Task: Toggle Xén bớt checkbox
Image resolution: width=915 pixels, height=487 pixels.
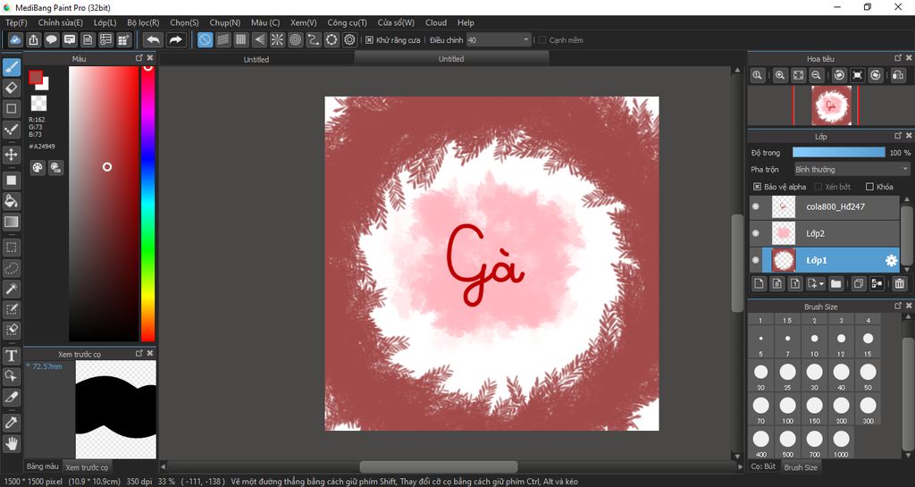Action: point(818,187)
